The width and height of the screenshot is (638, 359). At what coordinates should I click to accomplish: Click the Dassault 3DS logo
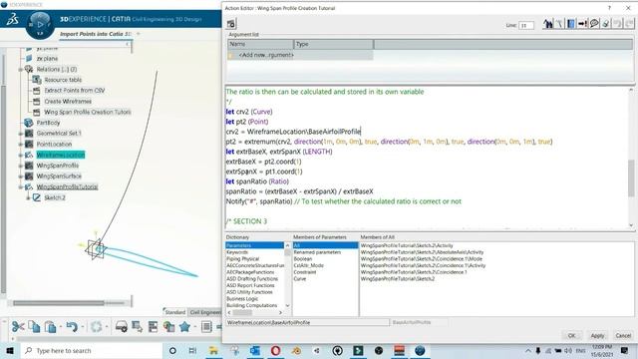coord(13,19)
